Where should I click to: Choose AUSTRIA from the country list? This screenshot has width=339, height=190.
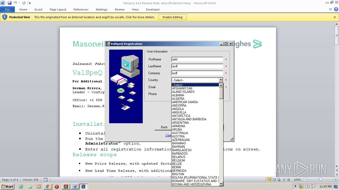point(195,136)
